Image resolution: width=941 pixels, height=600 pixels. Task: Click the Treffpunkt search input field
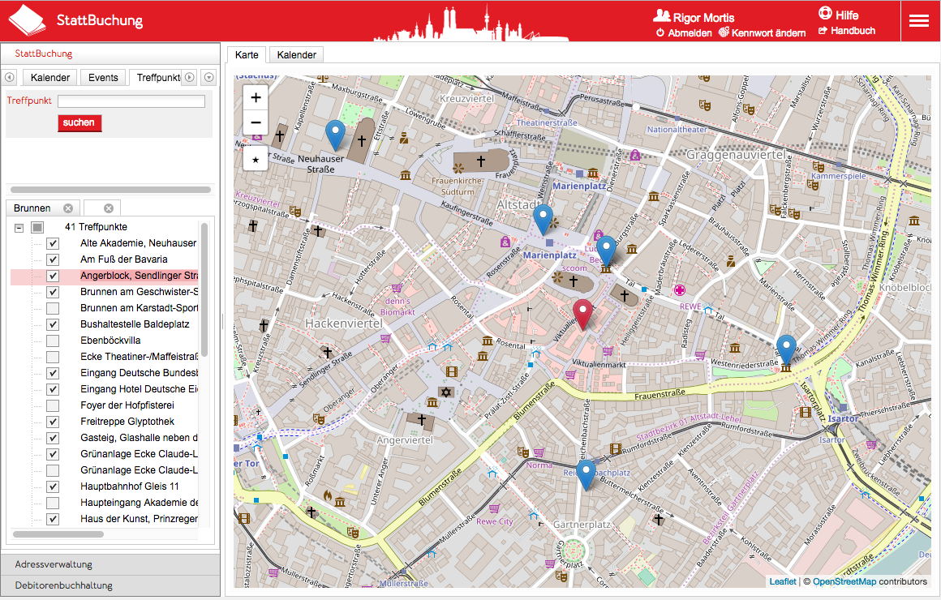pos(131,101)
